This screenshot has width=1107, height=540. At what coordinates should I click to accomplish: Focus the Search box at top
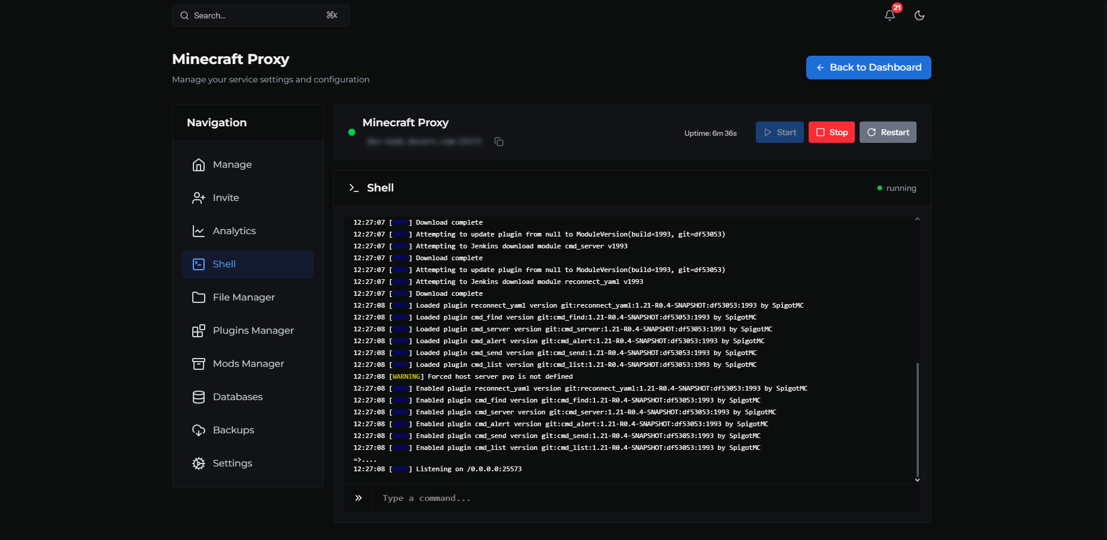[260, 15]
